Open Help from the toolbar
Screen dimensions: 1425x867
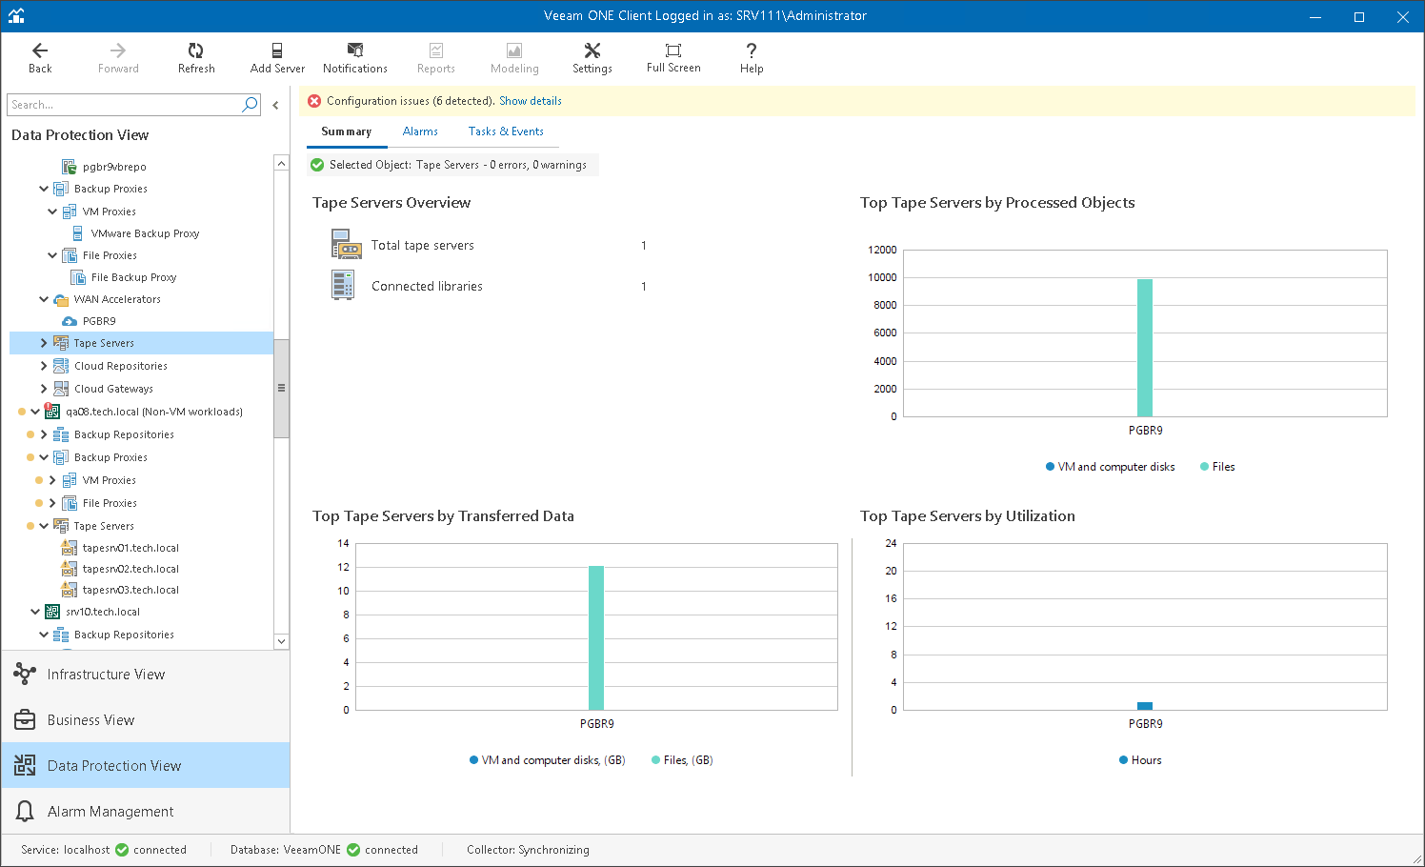point(752,57)
